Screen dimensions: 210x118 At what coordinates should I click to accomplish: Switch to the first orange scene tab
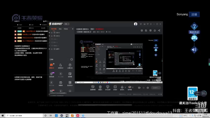pos(54,29)
